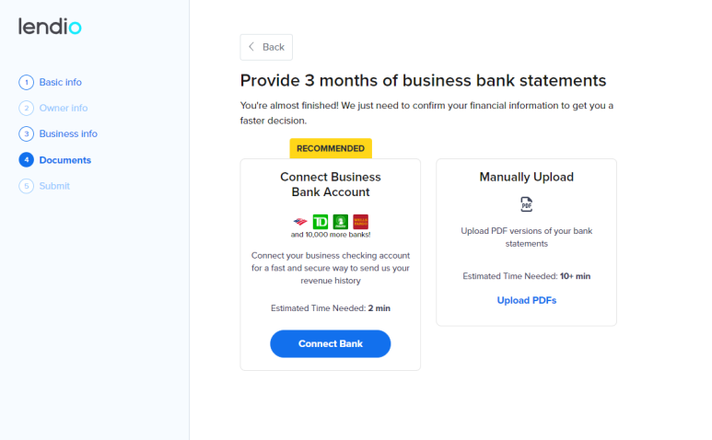Click the step 1 circle icon
Screen dimensions: 712x440
click(27, 82)
